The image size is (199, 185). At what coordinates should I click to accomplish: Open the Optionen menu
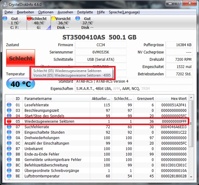click(46, 12)
